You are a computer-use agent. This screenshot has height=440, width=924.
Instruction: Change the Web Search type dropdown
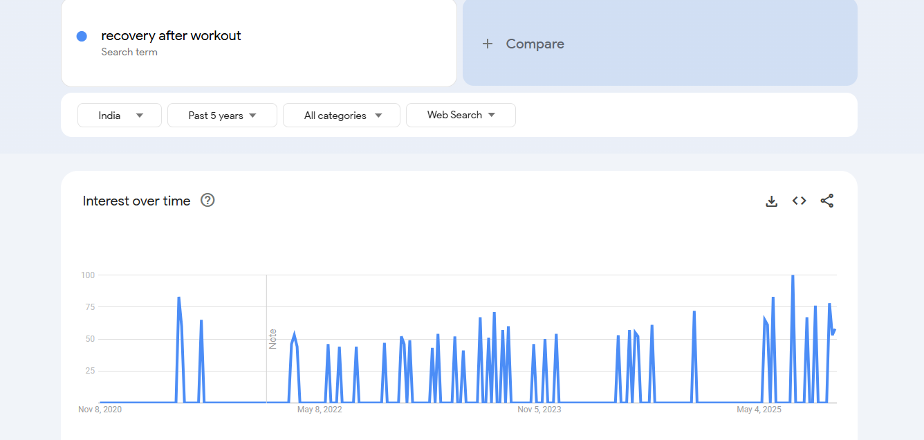pyautogui.click(x=461, y=116)
